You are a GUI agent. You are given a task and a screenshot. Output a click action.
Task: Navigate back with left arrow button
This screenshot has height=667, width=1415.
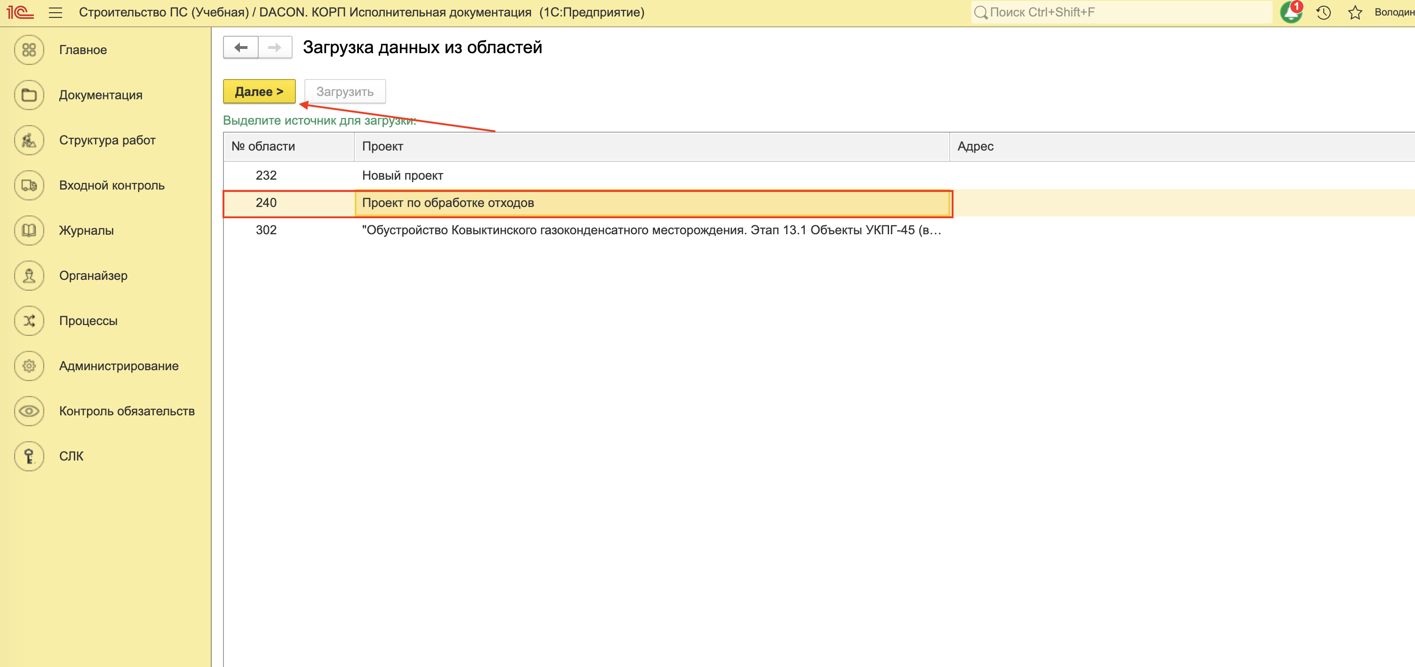(x=240, y=47)
